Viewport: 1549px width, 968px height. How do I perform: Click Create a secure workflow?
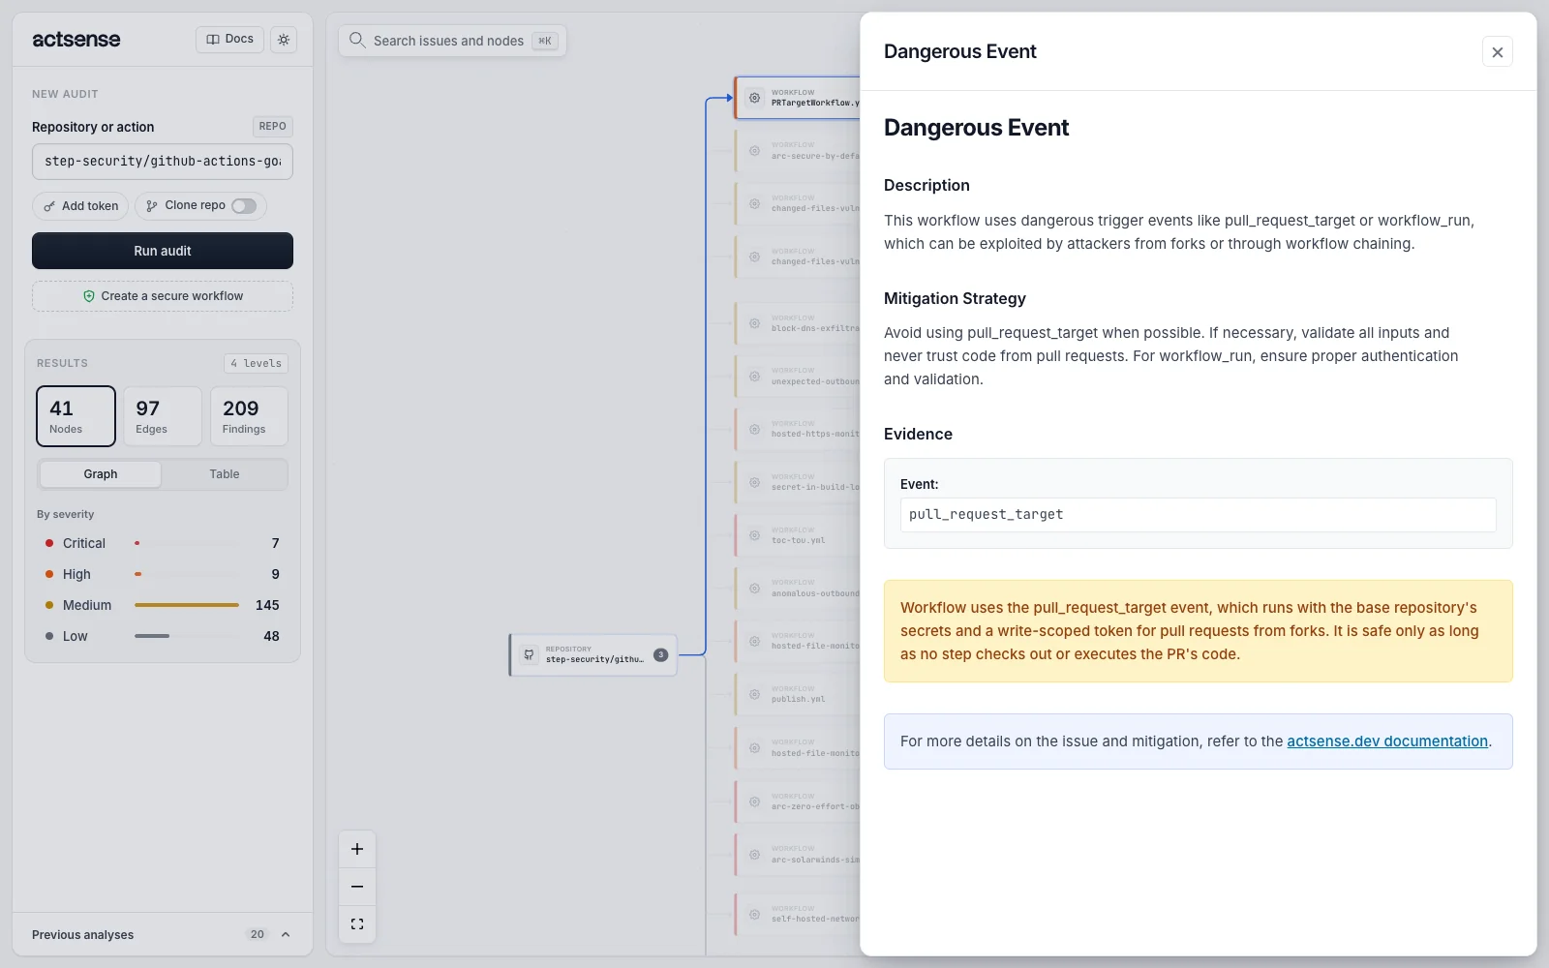pos(163,296)
